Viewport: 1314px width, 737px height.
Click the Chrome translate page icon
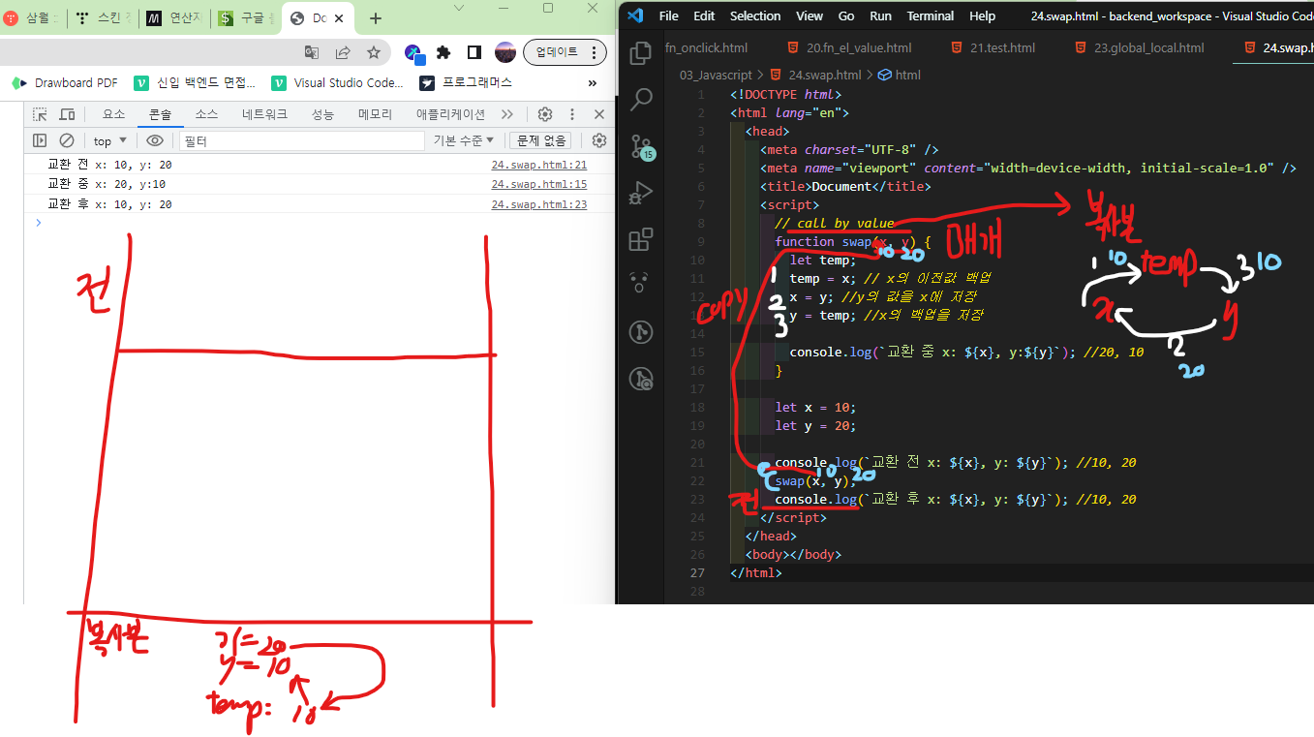click(x=312, y=52)
